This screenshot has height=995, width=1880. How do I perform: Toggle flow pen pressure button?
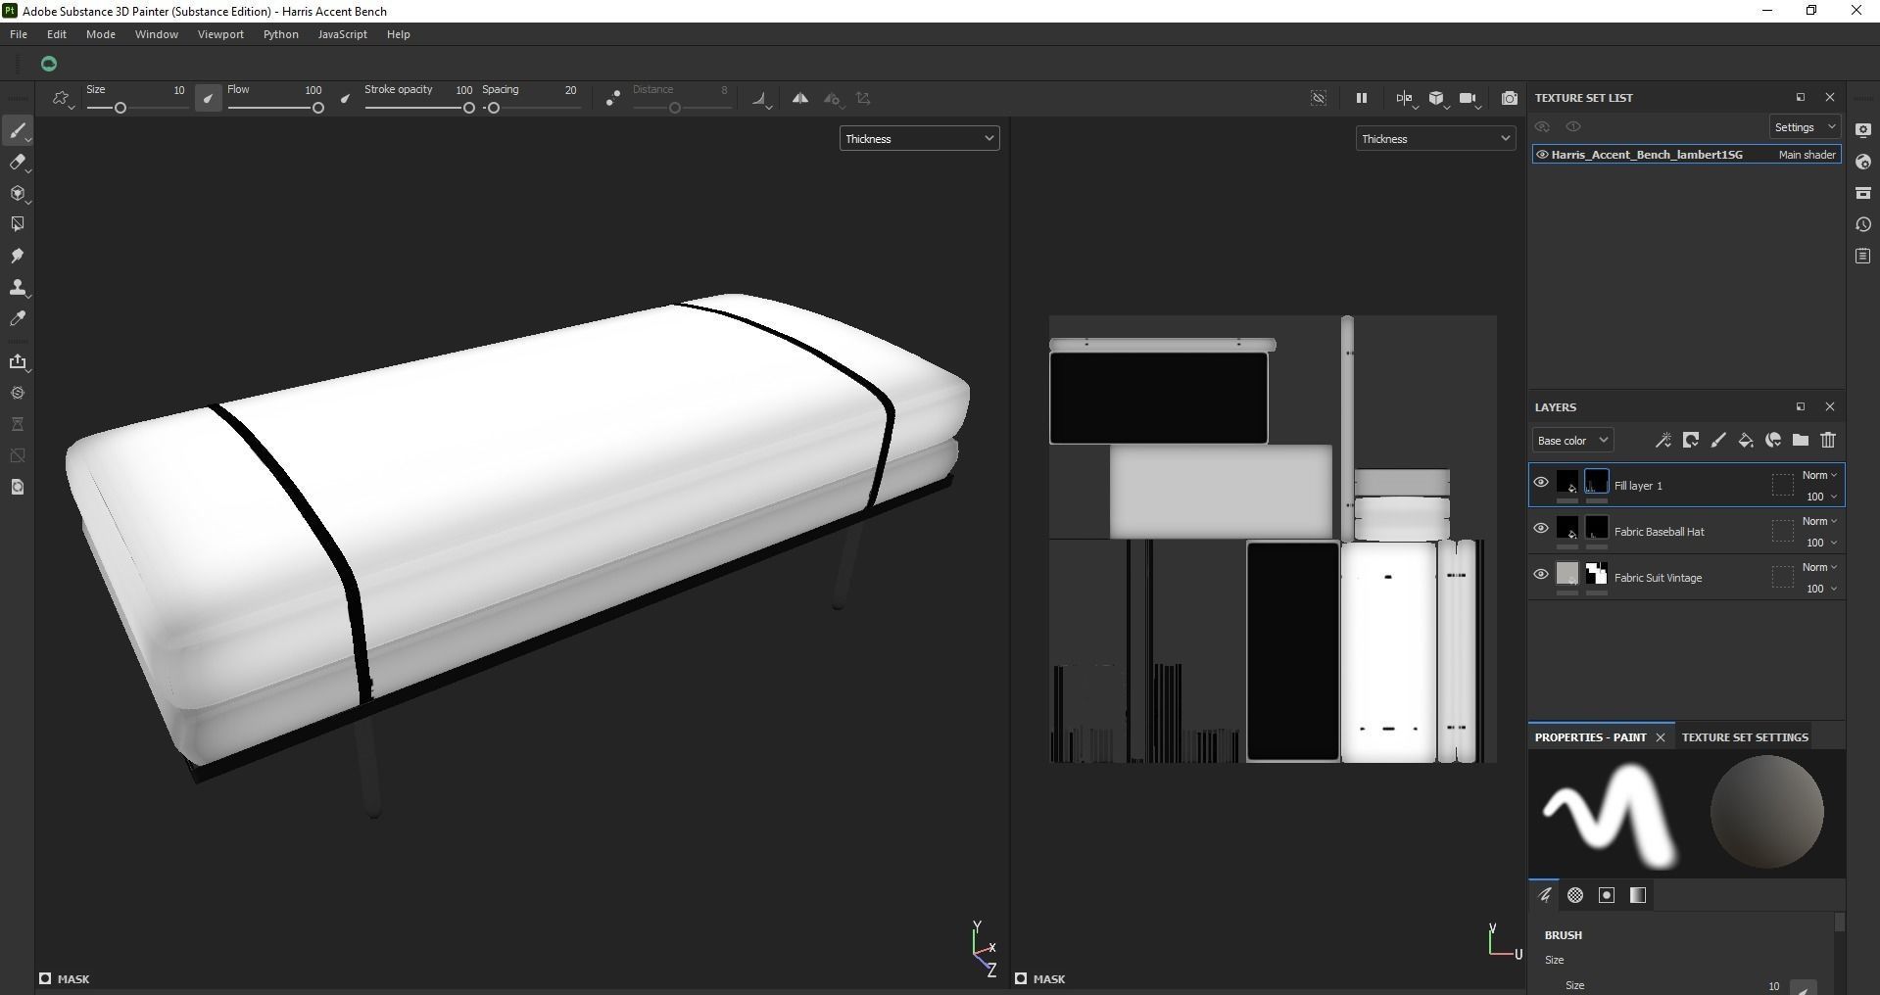coord(345,98)
